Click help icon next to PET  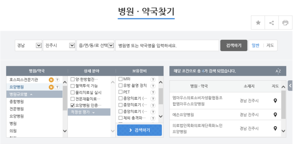tap(153, 92)
